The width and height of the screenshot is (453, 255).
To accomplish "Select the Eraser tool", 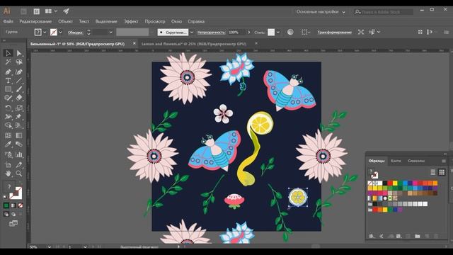I will click(19, 98).
